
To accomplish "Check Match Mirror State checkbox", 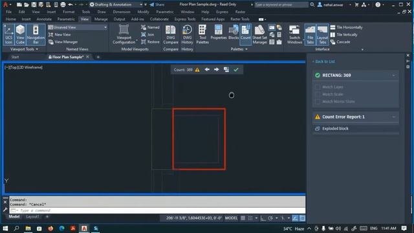I will (318, 102).
